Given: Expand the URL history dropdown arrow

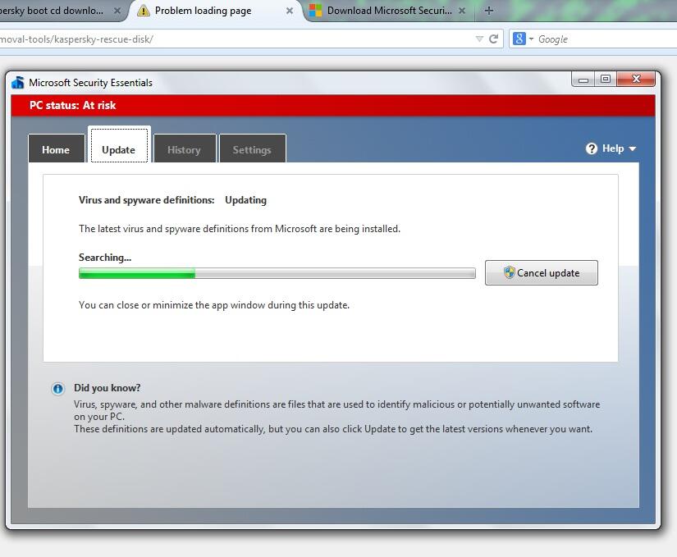Looking at the screenshot, I should pos(479,39).
